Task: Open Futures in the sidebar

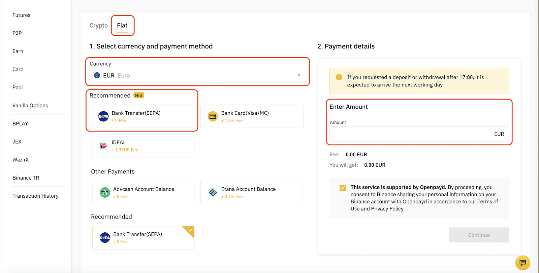Action: point(22,15)
